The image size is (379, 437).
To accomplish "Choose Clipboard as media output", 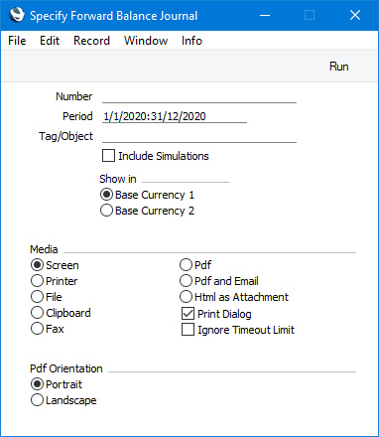I will click(37, 313).
